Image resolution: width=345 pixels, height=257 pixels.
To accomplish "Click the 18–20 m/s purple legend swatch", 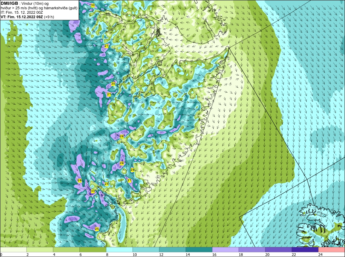I will [252, 250].
